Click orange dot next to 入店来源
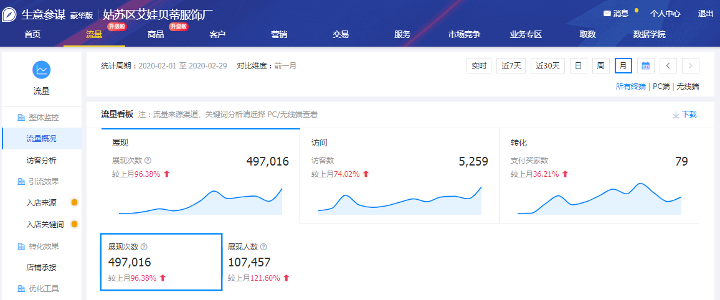 coord(74,202)
